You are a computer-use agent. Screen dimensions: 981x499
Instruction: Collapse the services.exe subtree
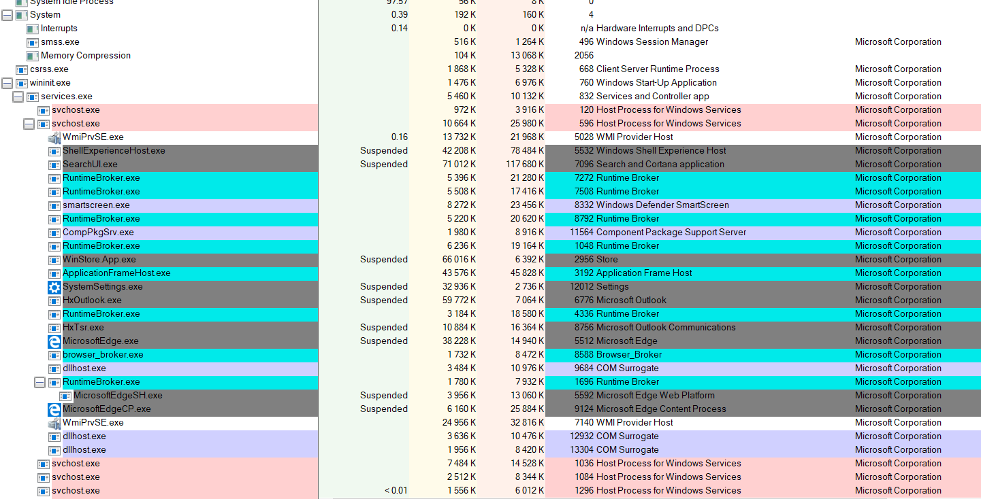[18, 97]
